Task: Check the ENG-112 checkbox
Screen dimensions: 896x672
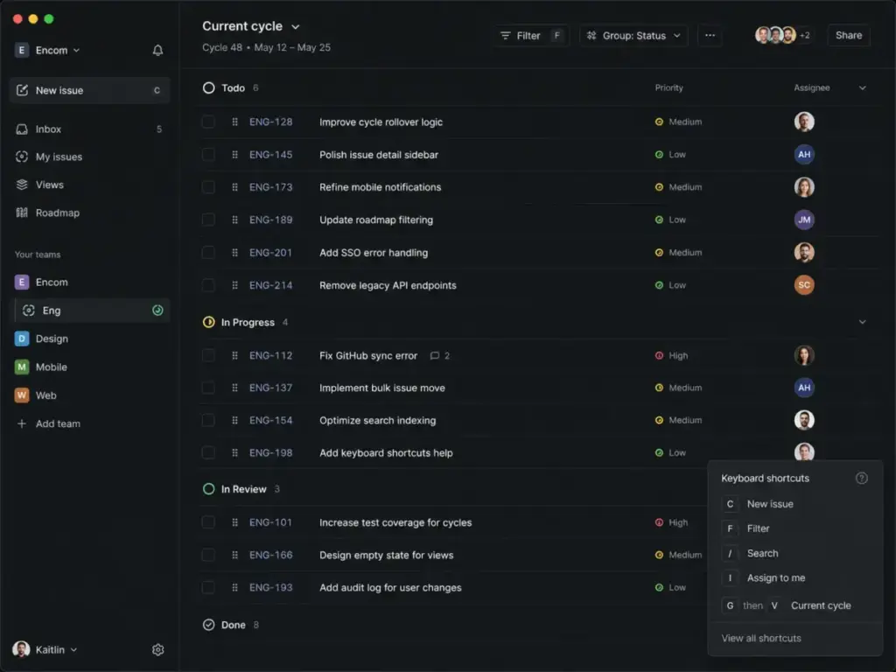Action: pyautogui.click(x=208, y=355)
